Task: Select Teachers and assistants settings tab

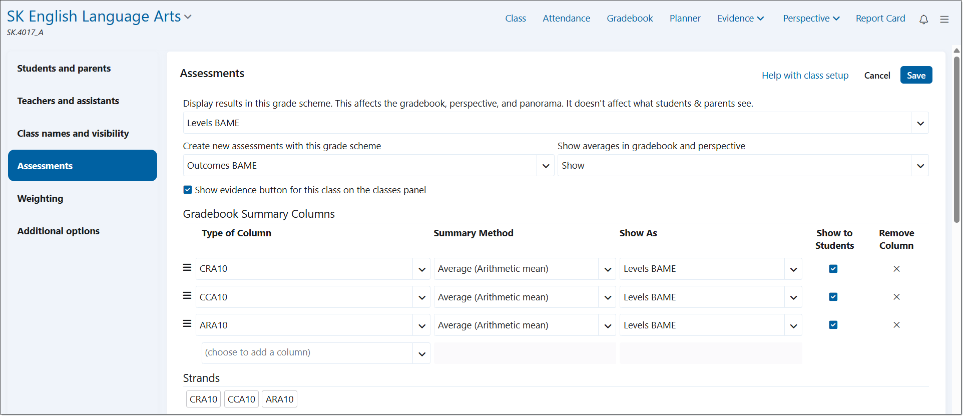Action: [x=83, y=101]
